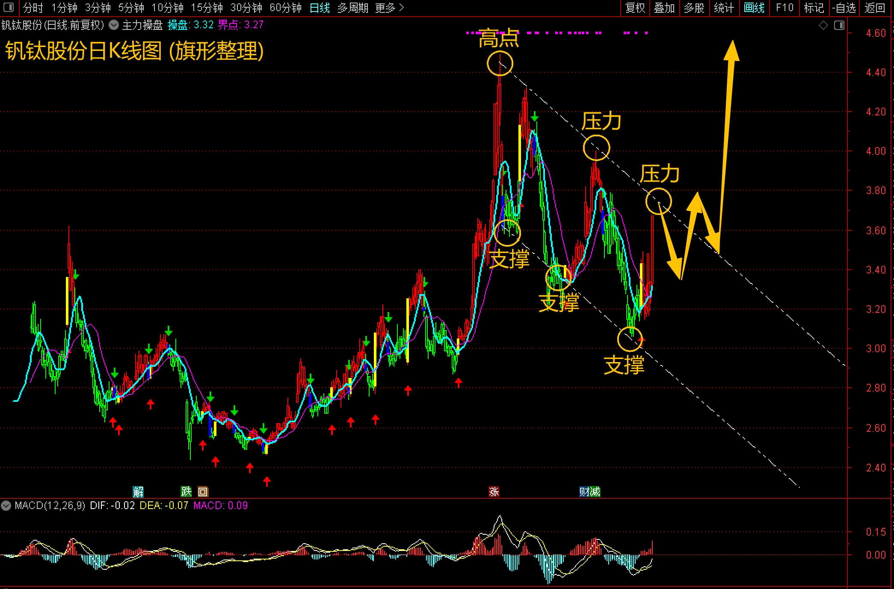894x589 pixels.
Task: Expand the 更多 period menu
Action: (x=389, y=8)
